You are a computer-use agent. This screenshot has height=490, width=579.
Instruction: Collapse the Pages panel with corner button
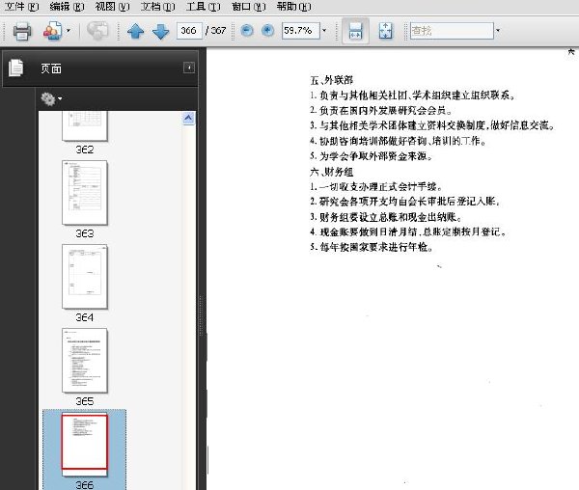click(x=189, y=68)
